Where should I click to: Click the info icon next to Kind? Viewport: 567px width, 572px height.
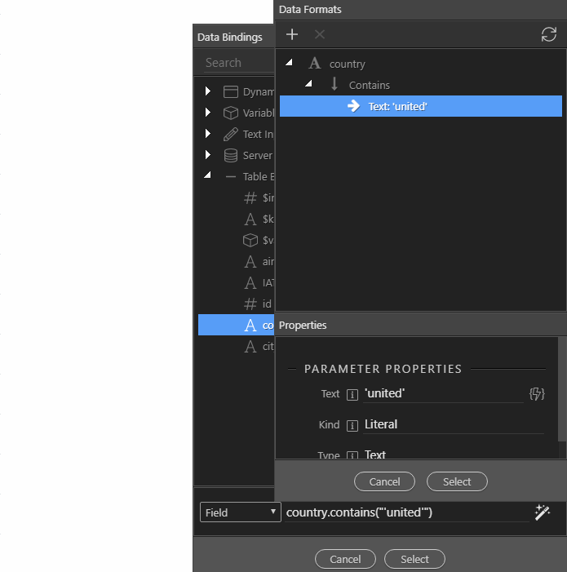coord(352,425)
